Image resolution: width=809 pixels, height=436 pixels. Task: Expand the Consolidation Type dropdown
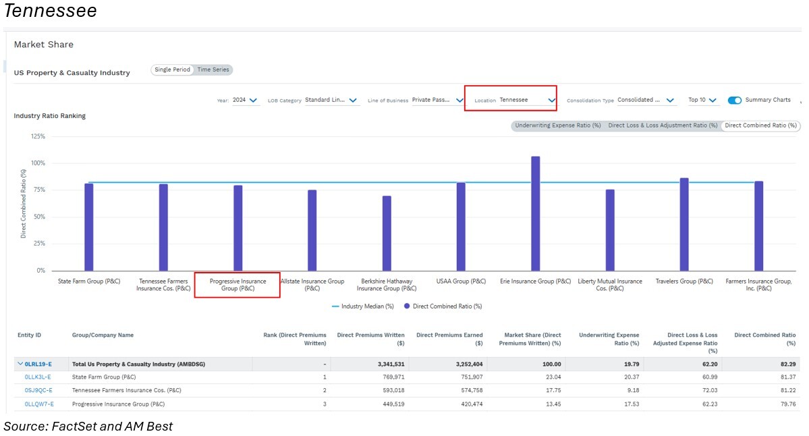pyautogui.click(x=646, y=101)
